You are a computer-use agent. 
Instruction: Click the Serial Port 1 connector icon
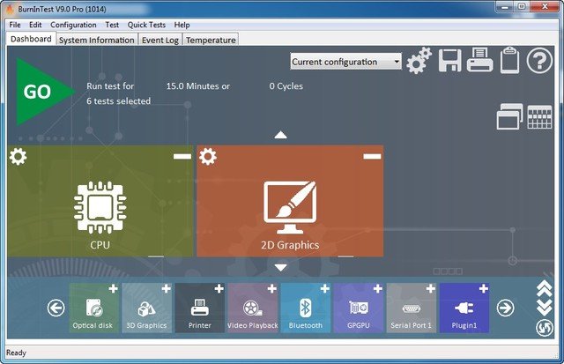coord(412,308)
